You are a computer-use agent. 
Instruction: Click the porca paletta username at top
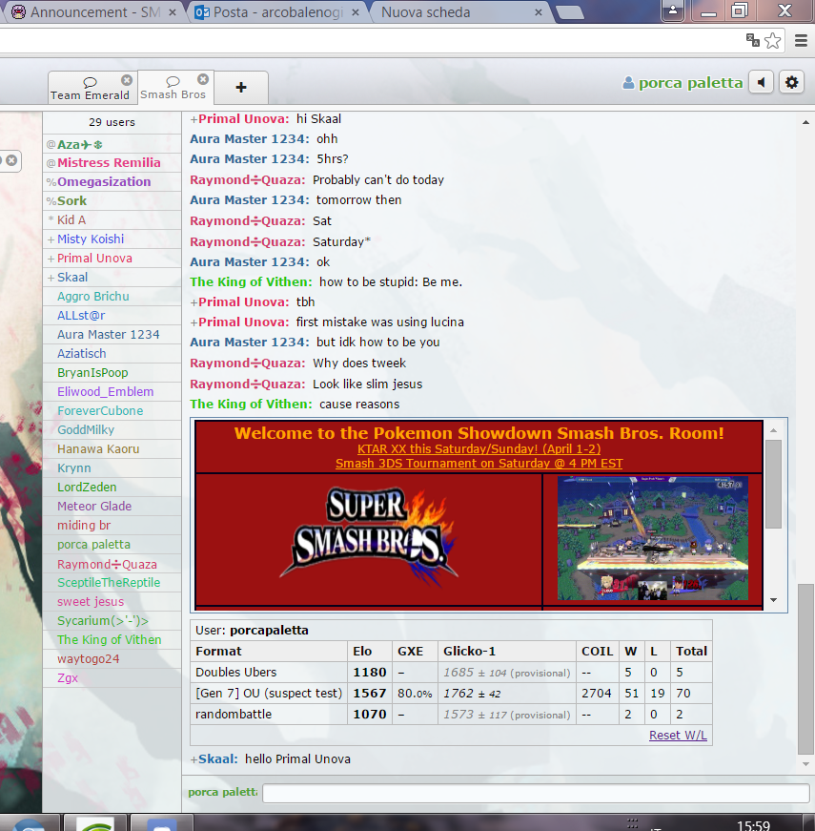point(683,83)
